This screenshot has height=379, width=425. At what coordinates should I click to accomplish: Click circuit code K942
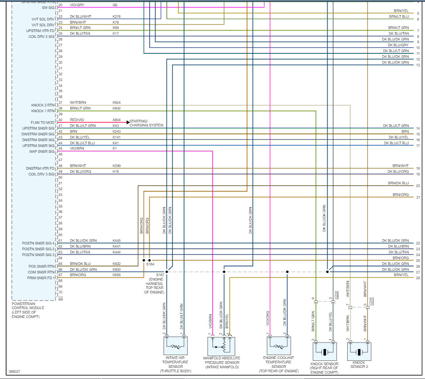tap(116, 108)
